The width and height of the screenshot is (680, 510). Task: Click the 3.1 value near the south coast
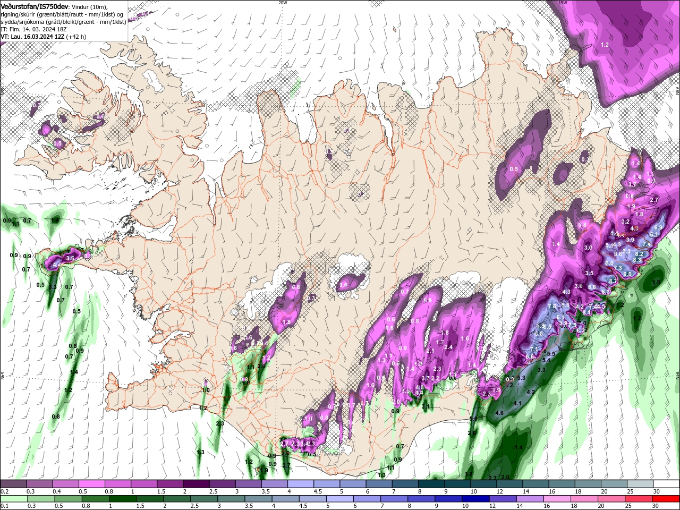point(426,406)
